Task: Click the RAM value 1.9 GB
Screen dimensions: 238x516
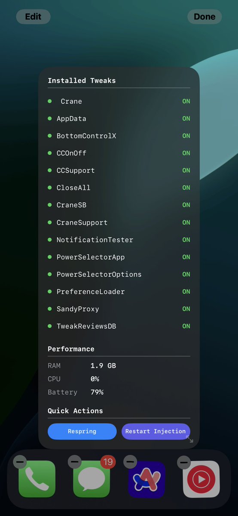Action: click(103, 366)
